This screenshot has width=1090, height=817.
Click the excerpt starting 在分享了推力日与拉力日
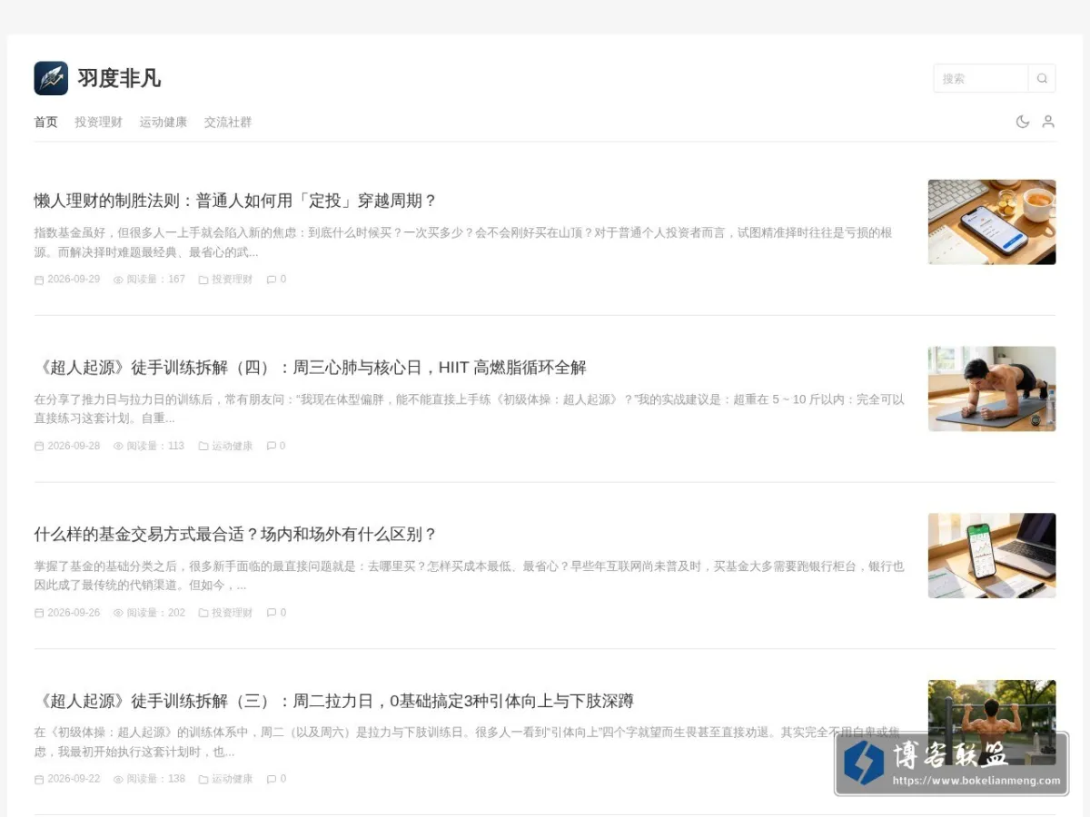coord(470,408)
